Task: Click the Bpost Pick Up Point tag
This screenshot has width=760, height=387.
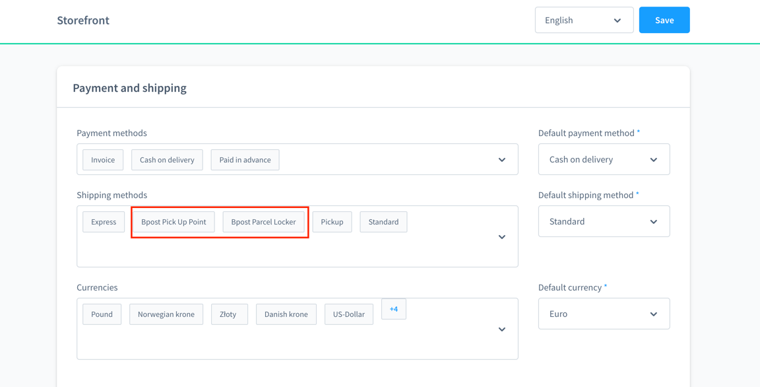Action: pyautogui.click(x=174, y=222)
